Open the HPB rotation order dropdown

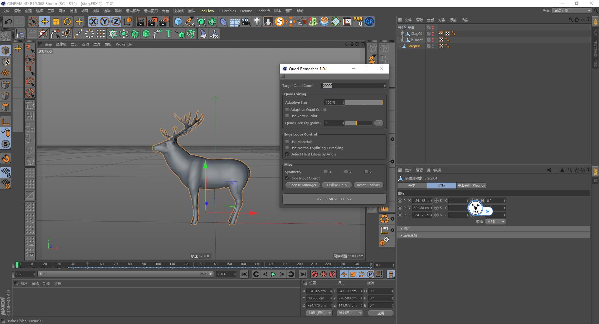pos(495,222)
